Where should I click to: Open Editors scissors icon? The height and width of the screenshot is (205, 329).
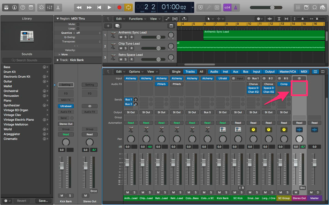58,8
